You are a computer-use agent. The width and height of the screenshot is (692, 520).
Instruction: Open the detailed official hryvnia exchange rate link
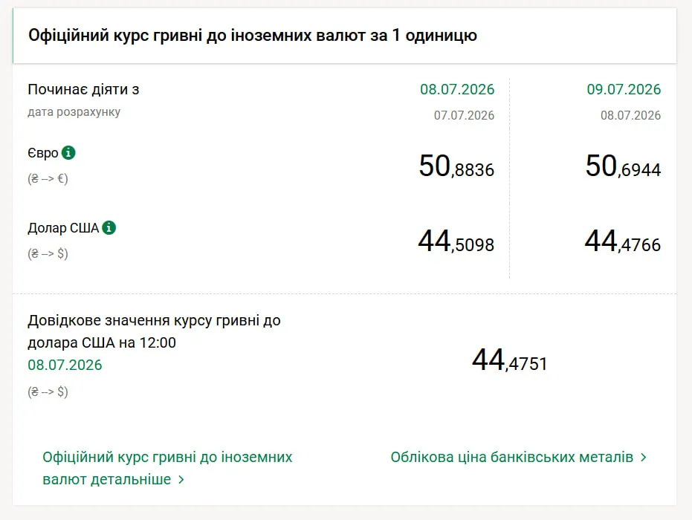167,468
